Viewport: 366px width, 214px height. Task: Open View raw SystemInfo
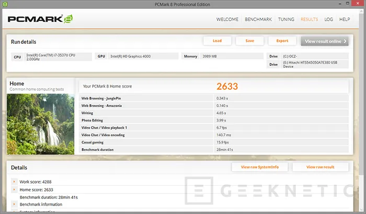[x=259, y=167]
